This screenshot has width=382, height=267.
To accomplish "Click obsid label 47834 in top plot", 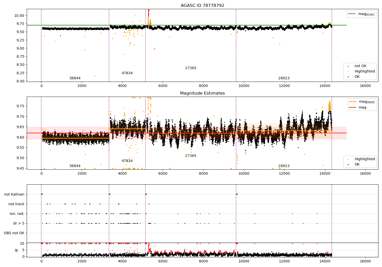I will 127,73.
